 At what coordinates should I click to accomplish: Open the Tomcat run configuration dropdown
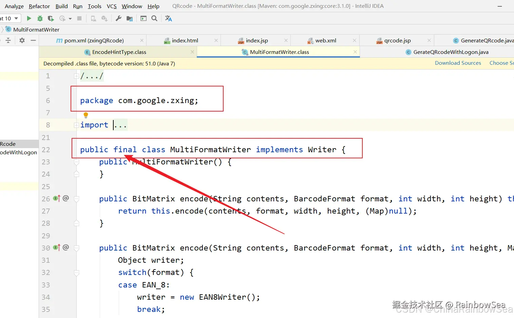[10, 18]
